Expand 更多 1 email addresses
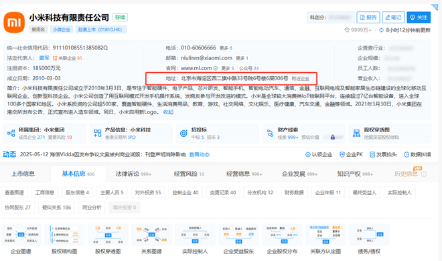 [242, 58]
